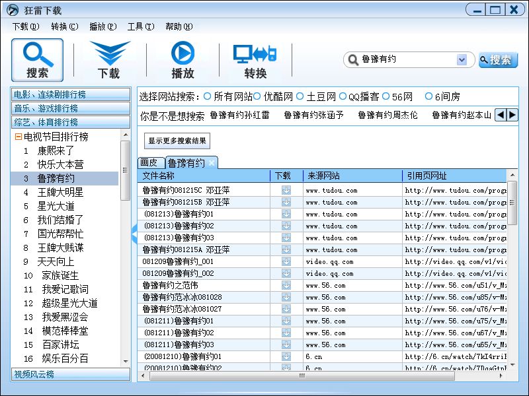Image resolution: width=529 pixels, height=396 pixels.
Task: Open the search keyword dropdown arrow
Action: tap(462, 60)
